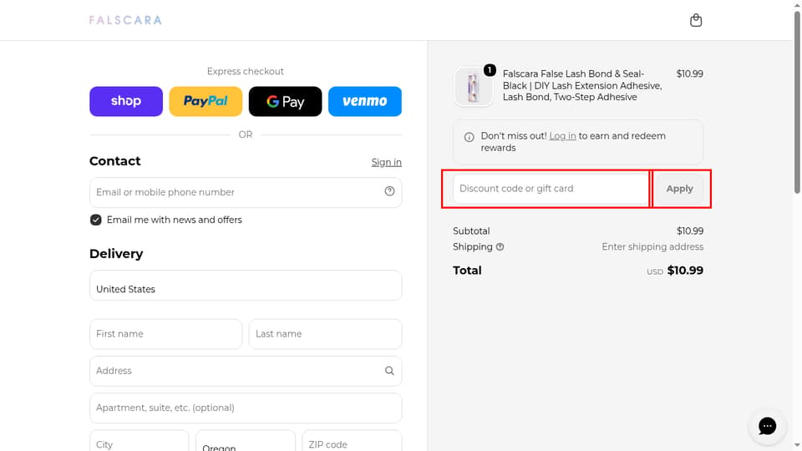Open the live chat bubble icon
Image resolution: width=802 pixels, height=451 pixels.
pyautogui.click(x=767, y=426)
